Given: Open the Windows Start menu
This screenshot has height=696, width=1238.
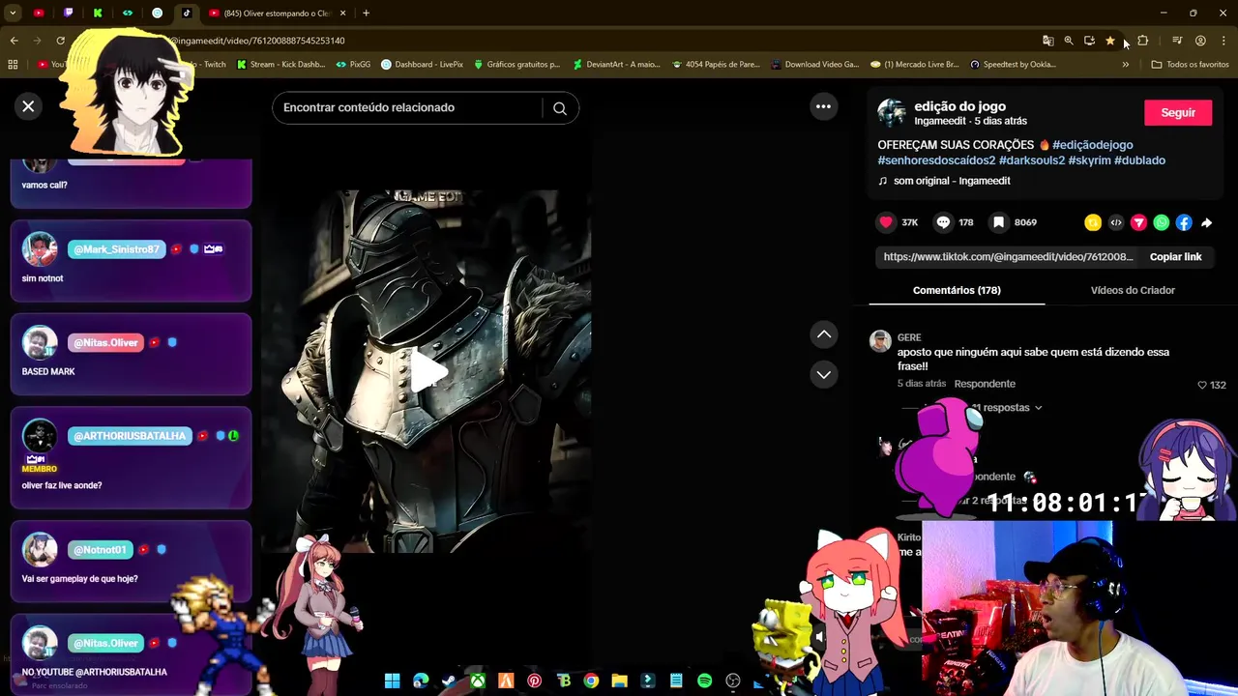Looking at the screenshot, I should click(392, 681).
